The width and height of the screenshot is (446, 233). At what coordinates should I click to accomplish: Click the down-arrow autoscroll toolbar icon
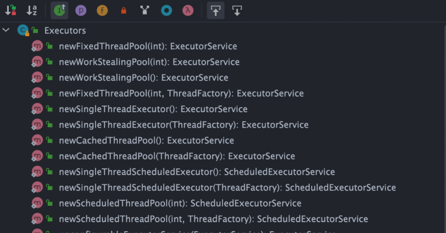pyautogui.click(x=237, y=10)
